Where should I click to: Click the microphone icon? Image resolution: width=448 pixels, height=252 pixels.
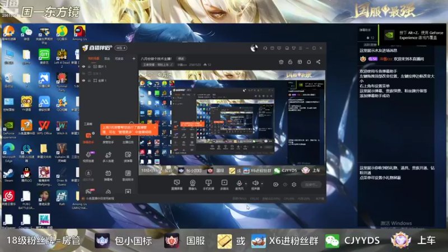pyautogui.click(x=239, y=184)
